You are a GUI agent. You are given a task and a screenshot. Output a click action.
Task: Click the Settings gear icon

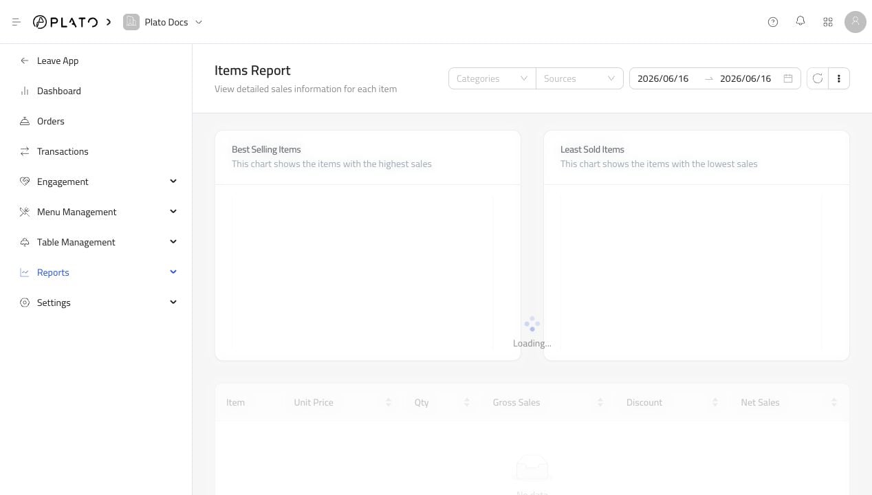point(25,302)
